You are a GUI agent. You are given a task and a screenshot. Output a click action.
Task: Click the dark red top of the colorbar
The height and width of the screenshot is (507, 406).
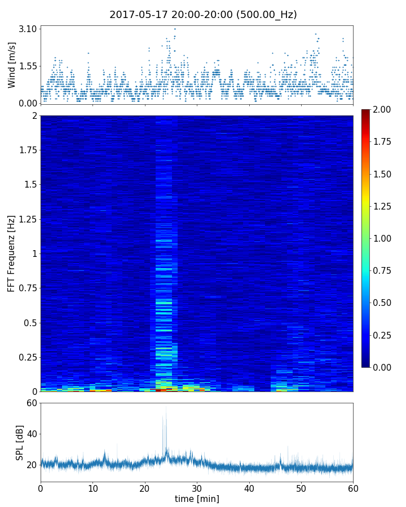[366, 112]
